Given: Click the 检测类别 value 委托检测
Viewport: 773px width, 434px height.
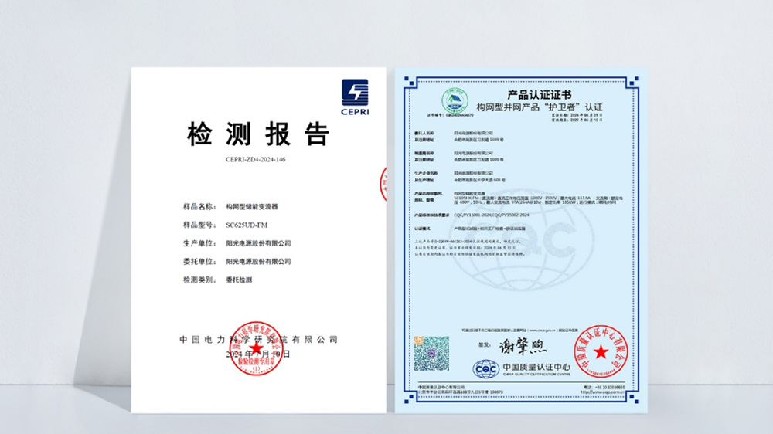Looking at the screenshot, I should [x=239, y=279].
